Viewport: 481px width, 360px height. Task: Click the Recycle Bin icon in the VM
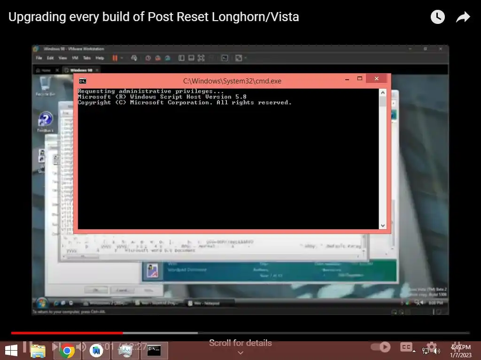[45, 86]
